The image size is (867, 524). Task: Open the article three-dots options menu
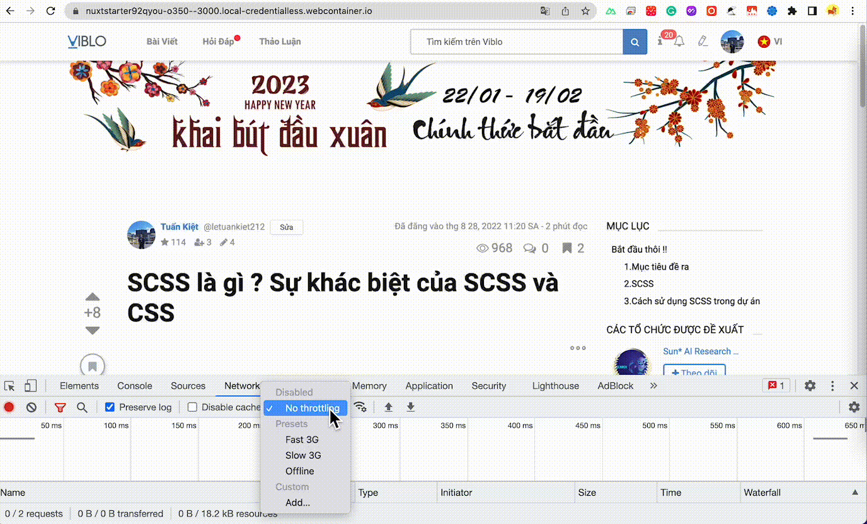(x=578, y=348)
